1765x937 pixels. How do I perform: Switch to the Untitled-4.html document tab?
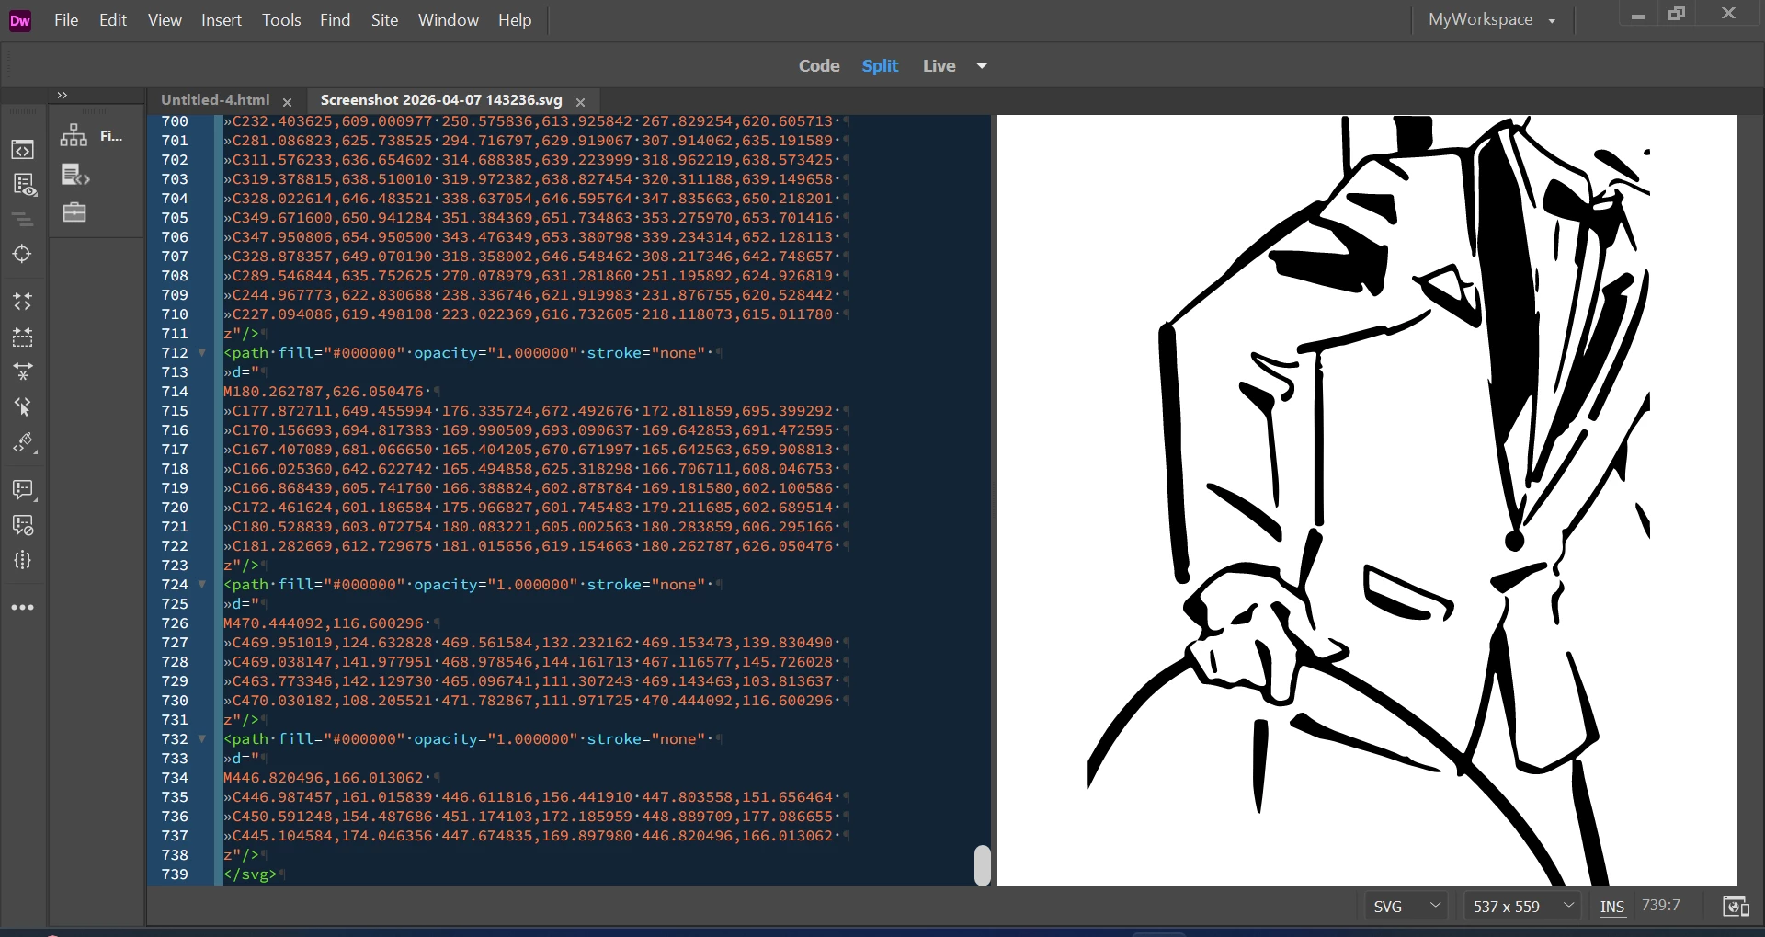point(215,100)
